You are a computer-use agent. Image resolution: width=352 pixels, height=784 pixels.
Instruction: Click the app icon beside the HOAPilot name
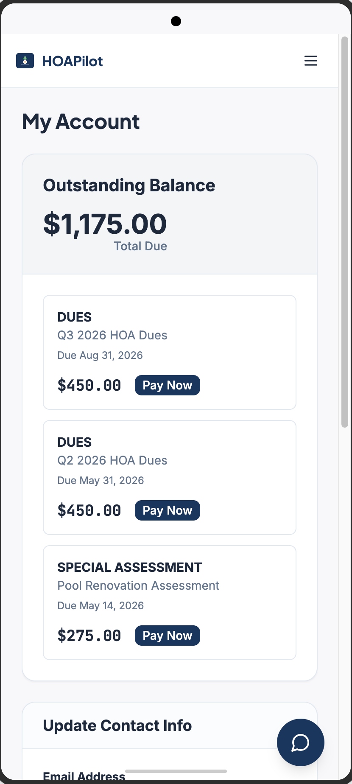pyautogui.click(x=25, y=61)
